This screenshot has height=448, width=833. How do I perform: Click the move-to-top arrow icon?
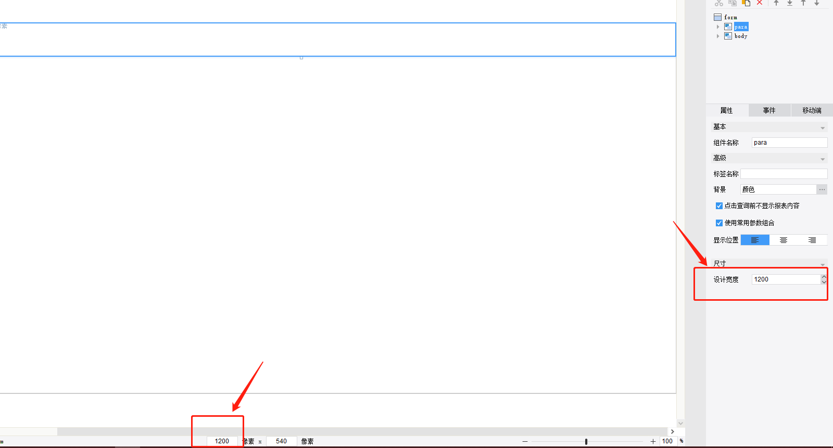pos(776,3)
